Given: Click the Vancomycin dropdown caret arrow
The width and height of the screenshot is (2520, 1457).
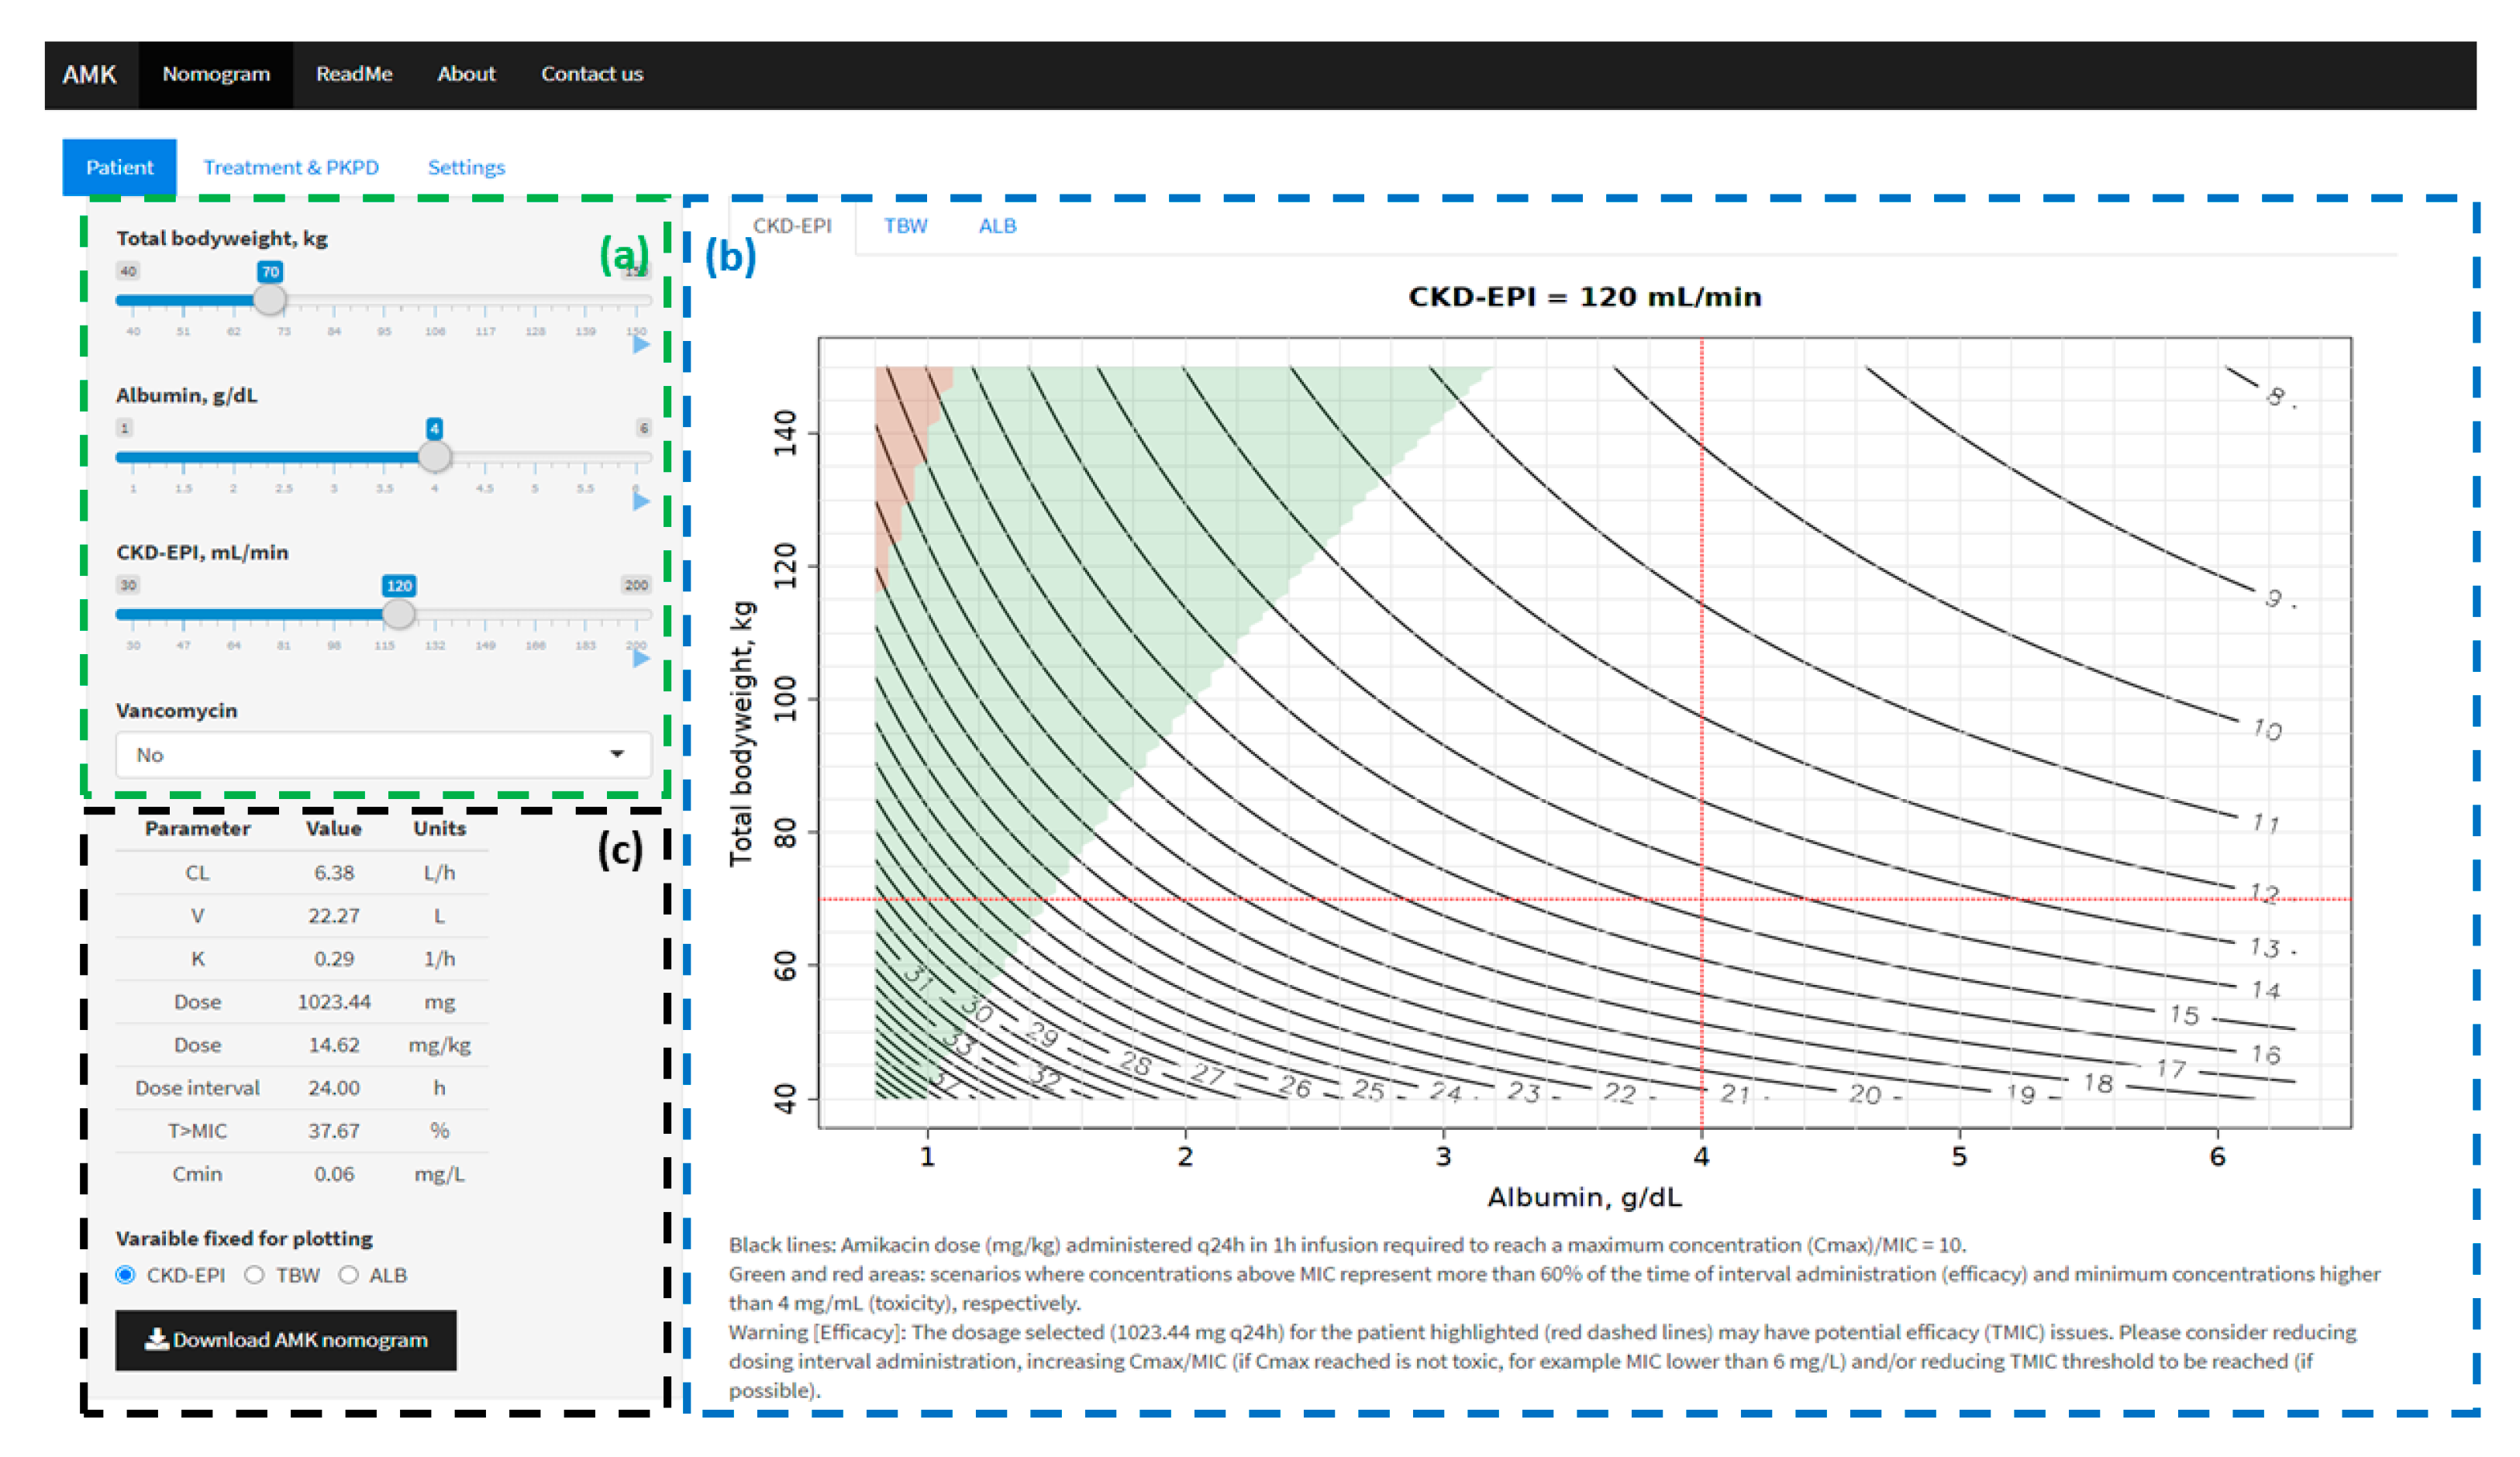Looking at the screenshot, I should coord(617,754).
